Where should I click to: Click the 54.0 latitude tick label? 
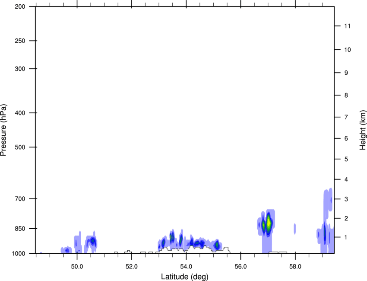coord(186,267)
